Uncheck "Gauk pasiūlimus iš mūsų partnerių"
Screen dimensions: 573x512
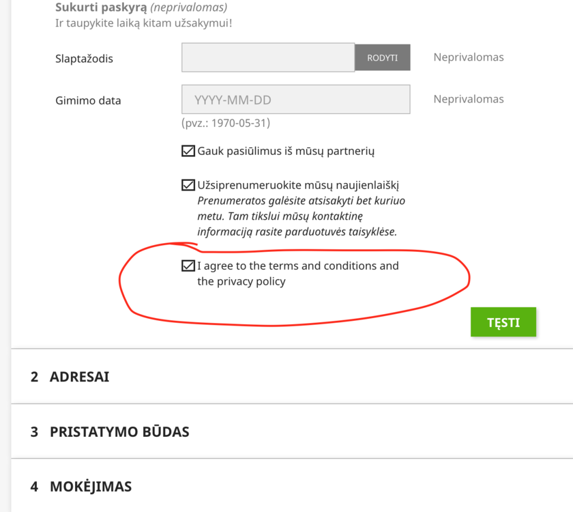tap(188, 150)
